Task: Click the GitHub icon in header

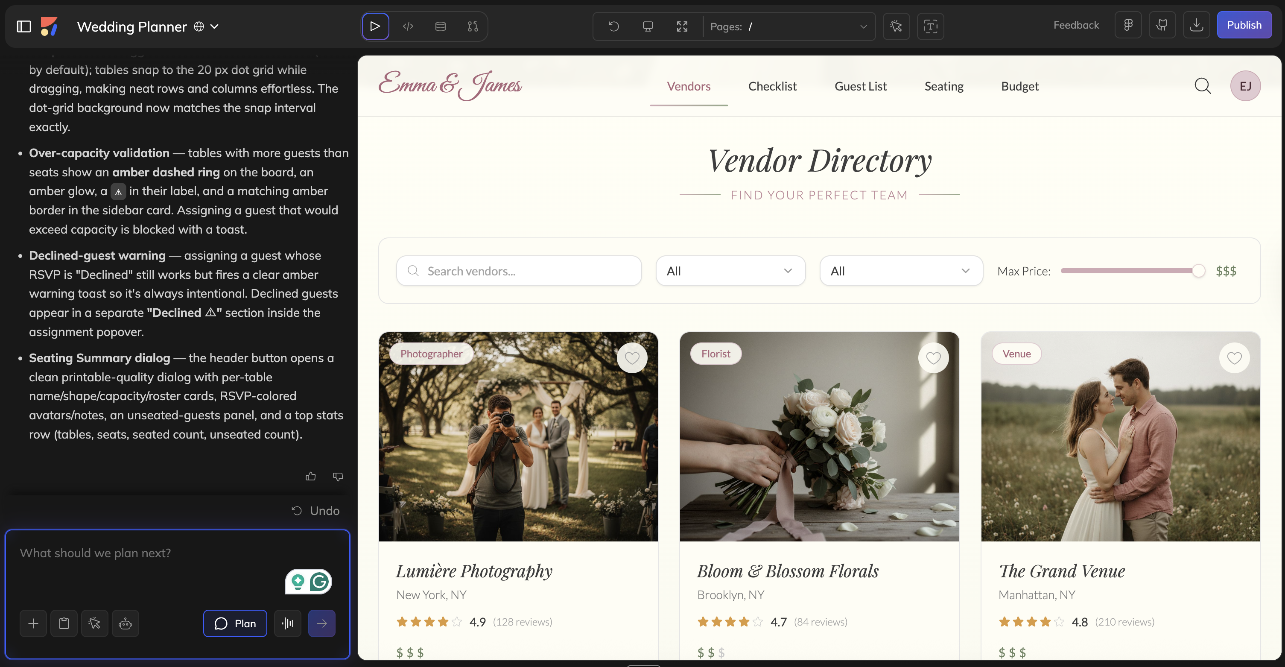Action: coord(1162,25)
